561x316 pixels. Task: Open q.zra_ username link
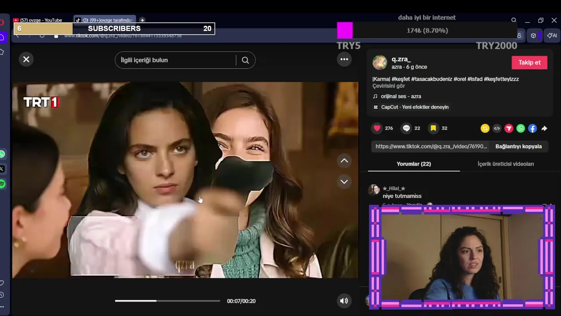click(x=401, y=59)
